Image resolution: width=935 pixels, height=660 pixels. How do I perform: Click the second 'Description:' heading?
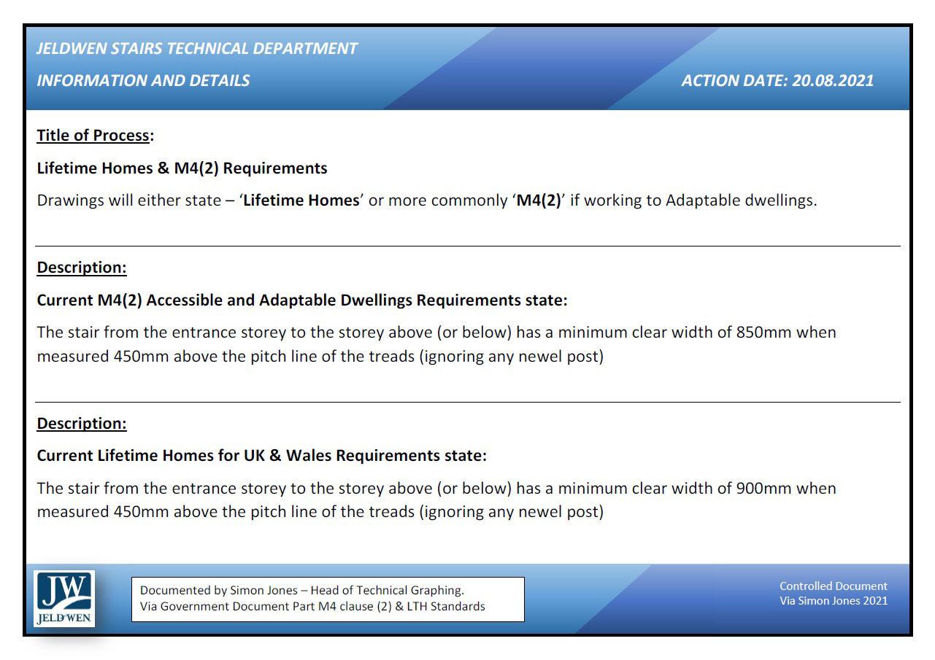(82, 424)
